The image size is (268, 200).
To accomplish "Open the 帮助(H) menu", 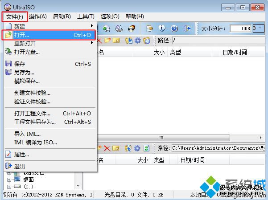I will [x=135, y=16].
